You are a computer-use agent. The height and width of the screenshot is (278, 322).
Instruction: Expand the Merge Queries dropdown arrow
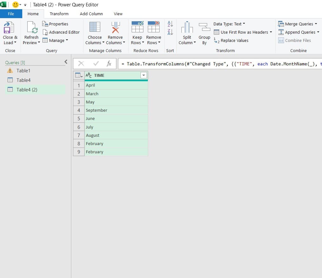coord(316,24)
